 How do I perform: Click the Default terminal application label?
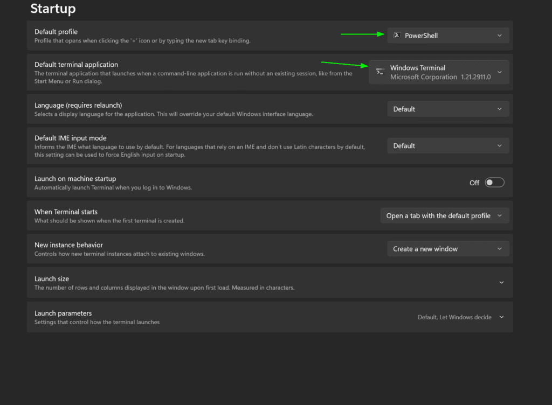click(76, 64)
